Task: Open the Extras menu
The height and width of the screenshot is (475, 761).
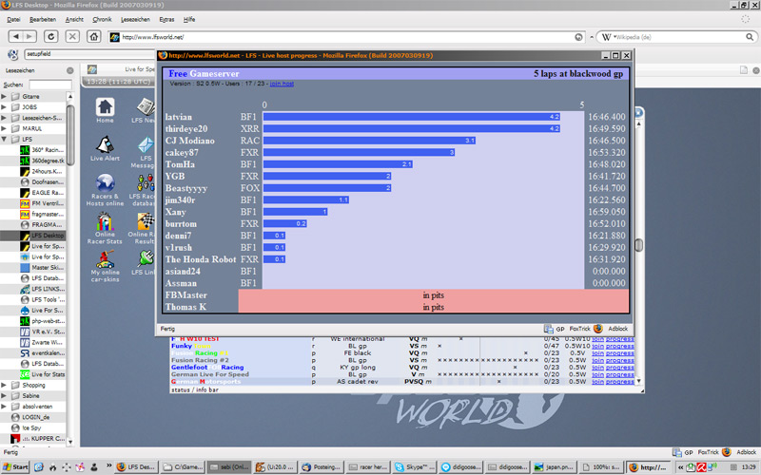Action: point(166,19)
